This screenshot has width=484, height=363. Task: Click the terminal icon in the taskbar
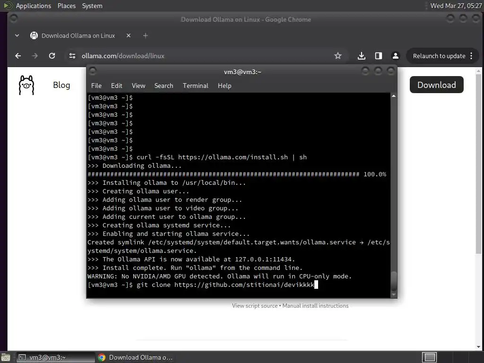(22, 357)
